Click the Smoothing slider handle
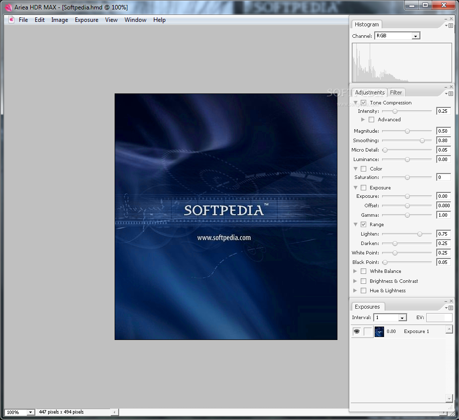Screen dimensions: 459x420 422,141
